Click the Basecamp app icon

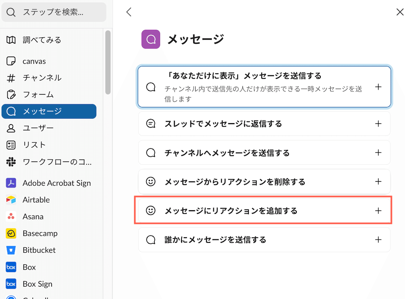(x=11, y=233)
